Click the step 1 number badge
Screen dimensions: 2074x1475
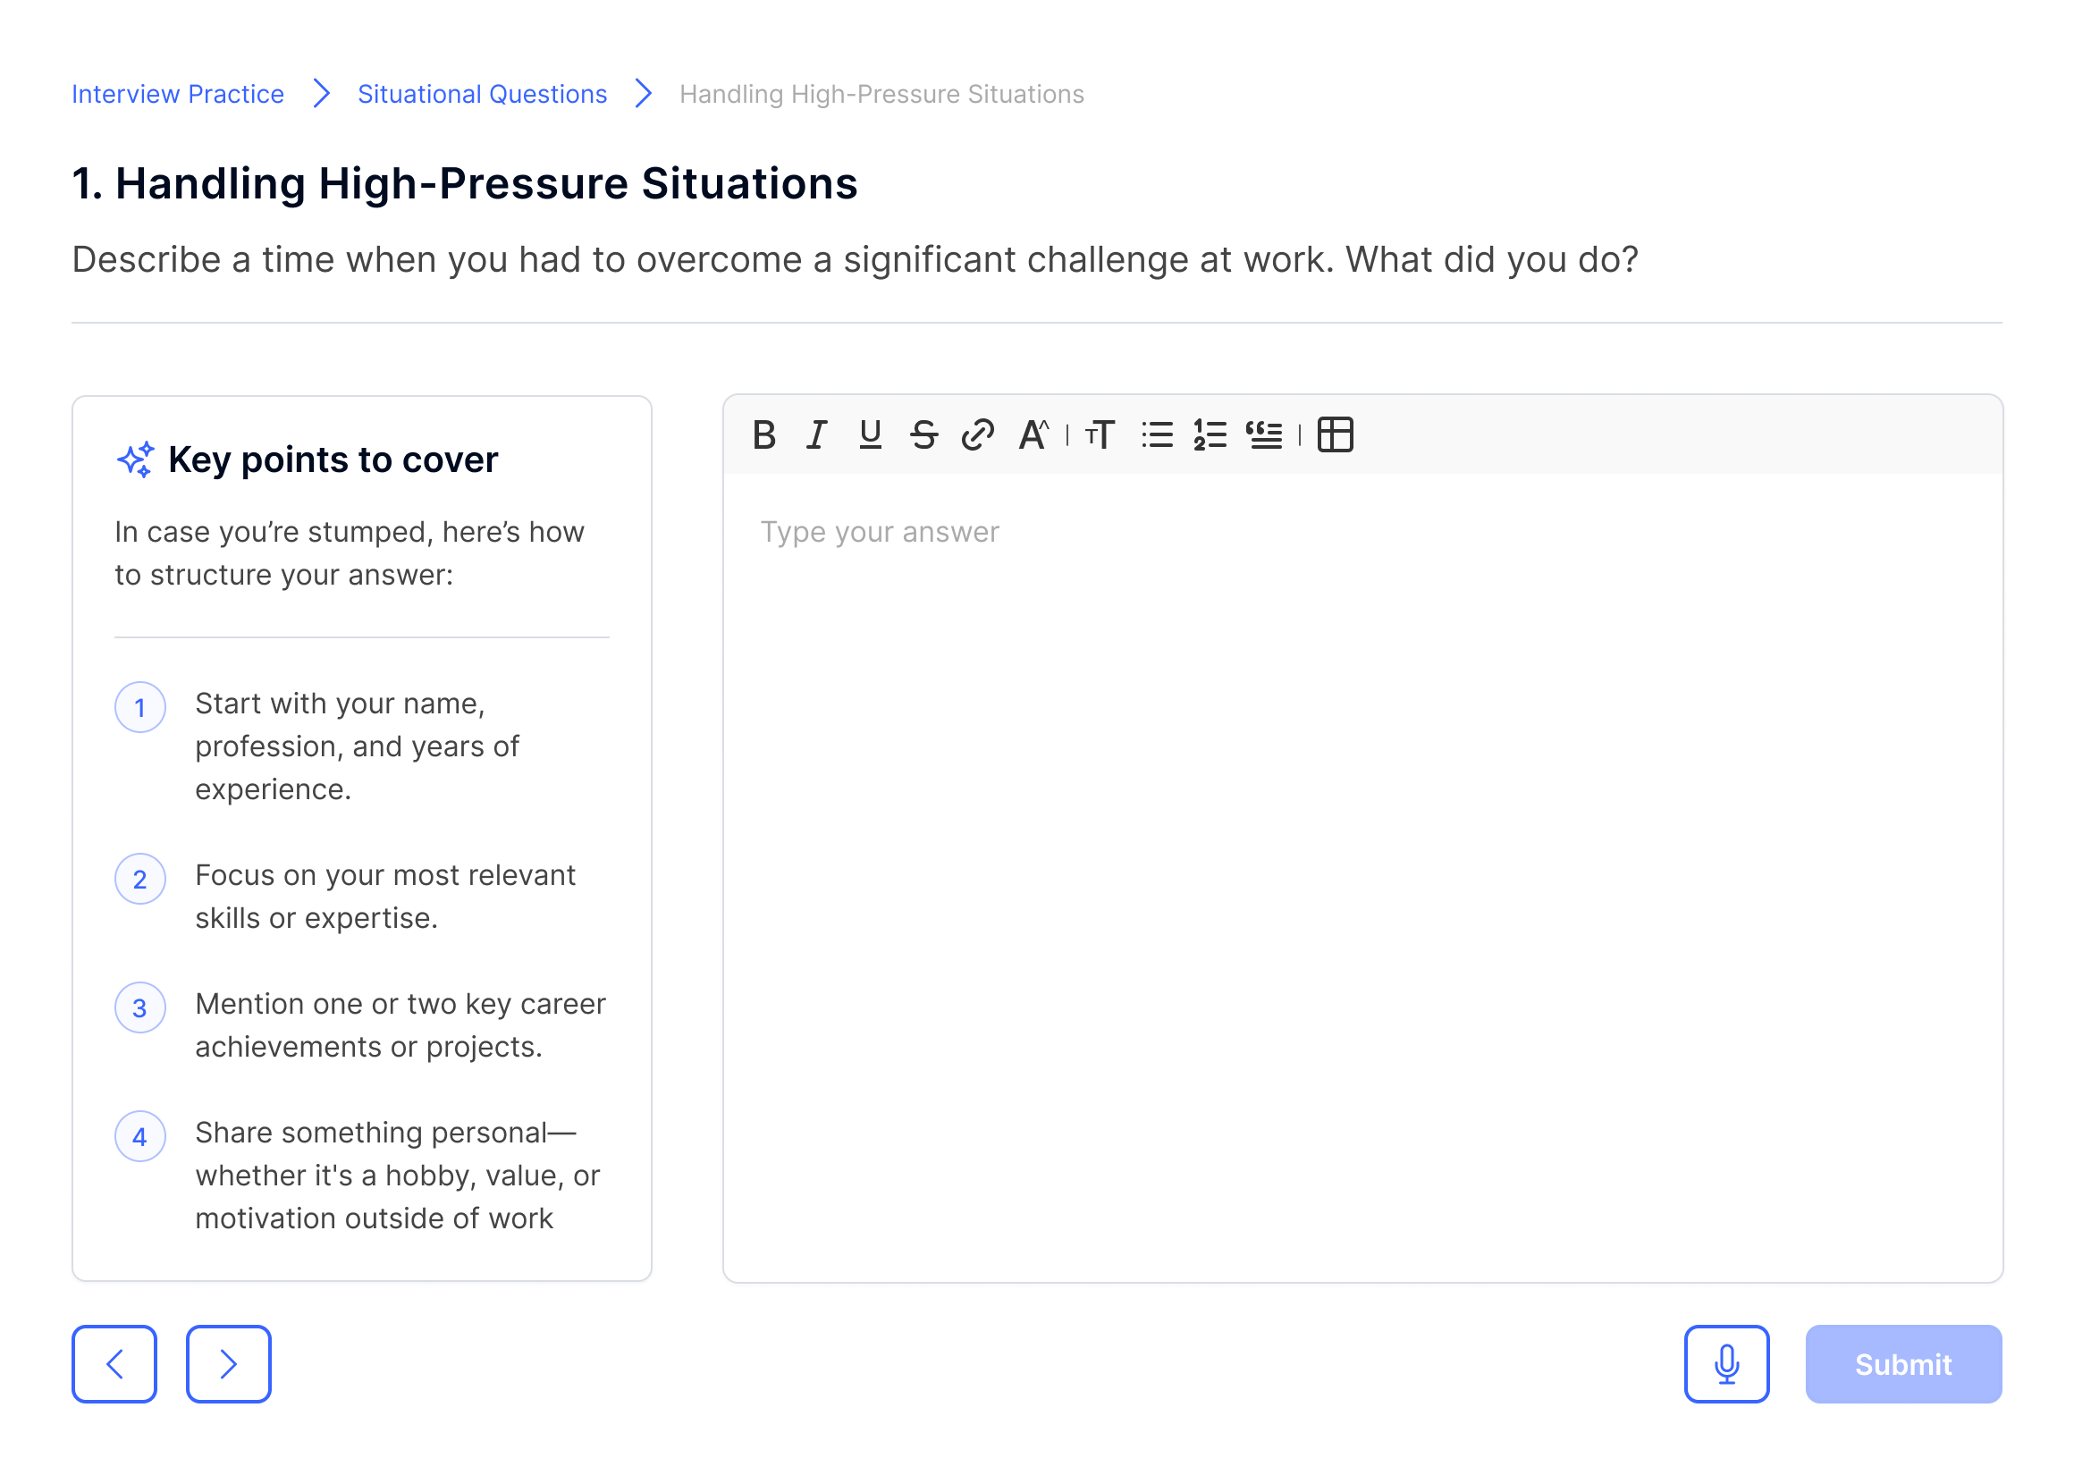point(139,707)
